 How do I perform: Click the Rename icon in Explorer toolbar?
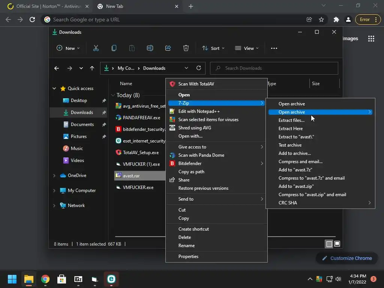tap(150, 48)
